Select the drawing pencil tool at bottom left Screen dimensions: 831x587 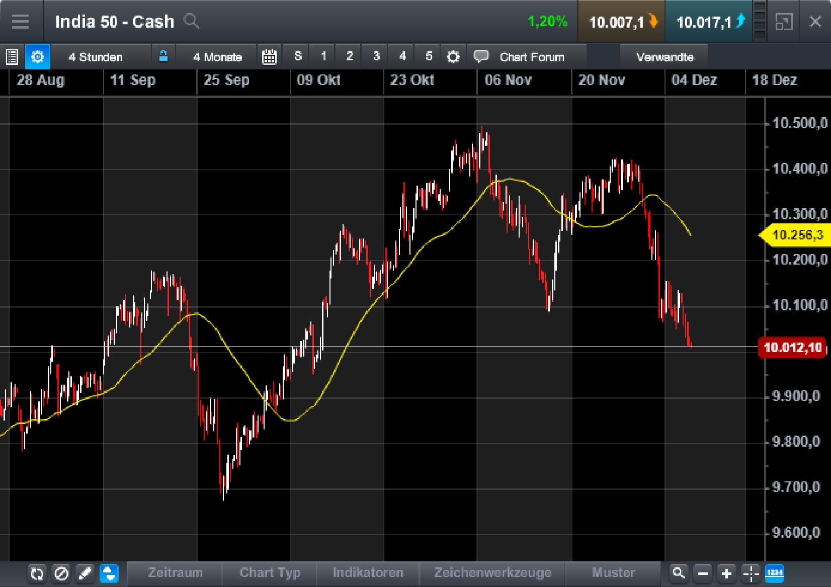click(x=85, y=573)
